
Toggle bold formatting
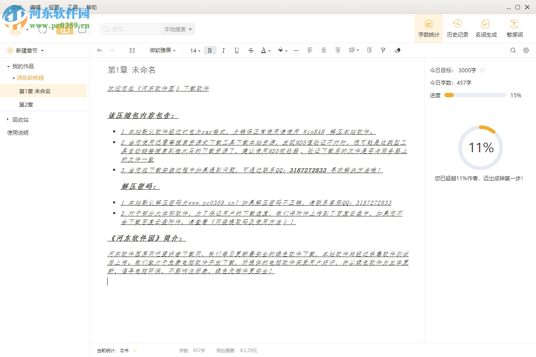click(x=209, y=50)
